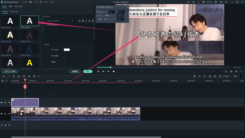Open the mail envelope icon in title bar
The image size is (245, 138).
tap(221, 2)
